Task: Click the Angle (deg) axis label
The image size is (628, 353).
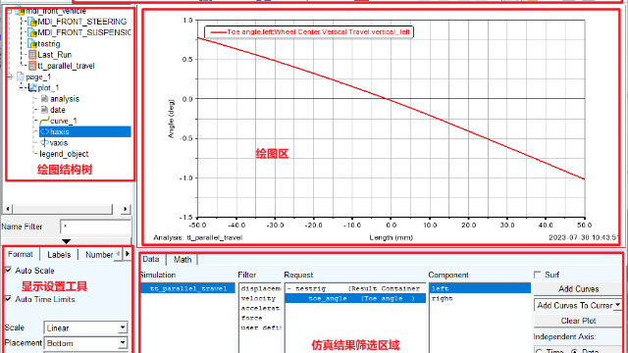Action: point(171,119)
